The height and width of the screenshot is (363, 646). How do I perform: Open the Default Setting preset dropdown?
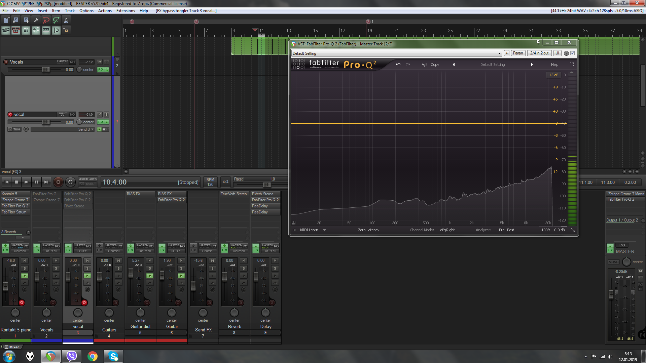point(396,53)
